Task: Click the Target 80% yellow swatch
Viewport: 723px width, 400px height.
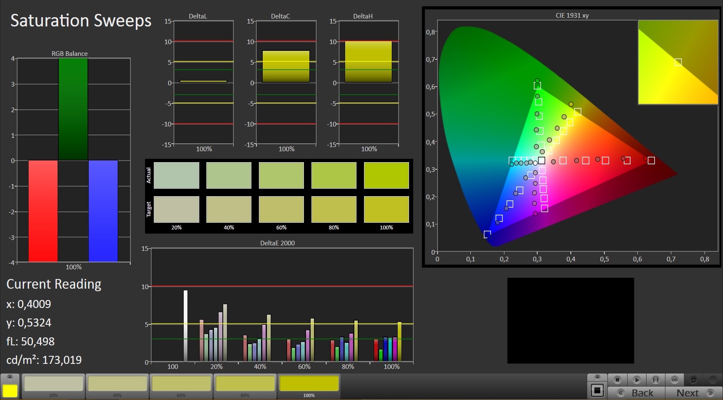Action: click(334, 209)
